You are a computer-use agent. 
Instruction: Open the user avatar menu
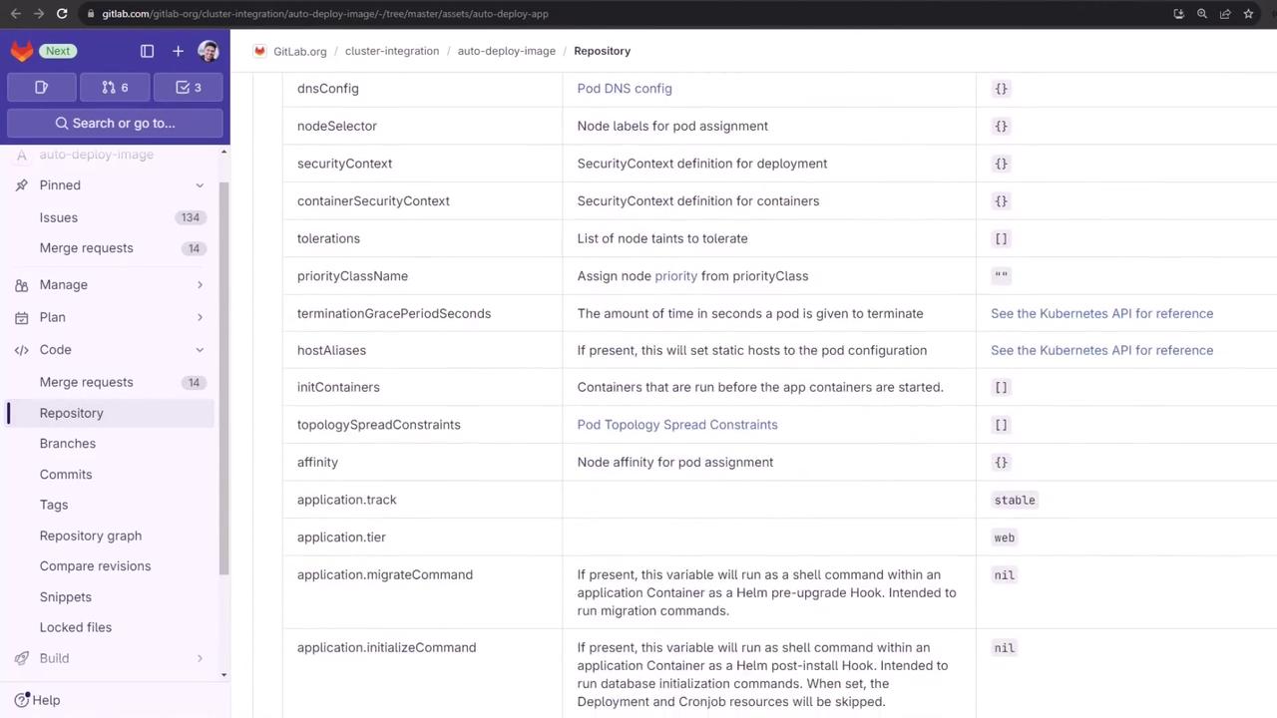[209, 51]
